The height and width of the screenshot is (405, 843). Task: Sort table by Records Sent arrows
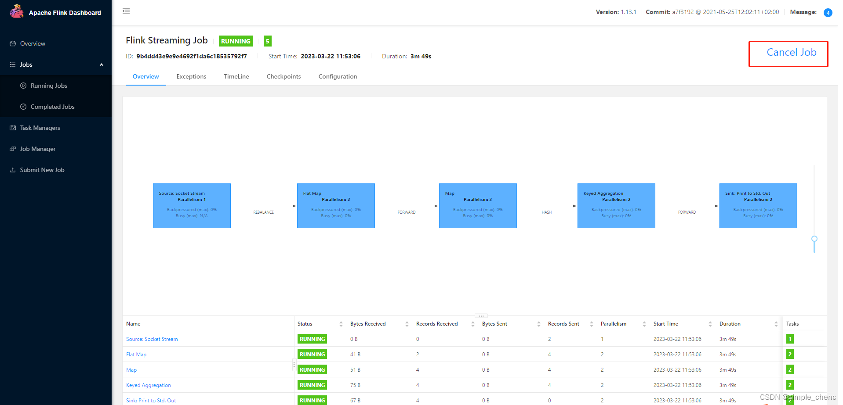tap(592, 324)
